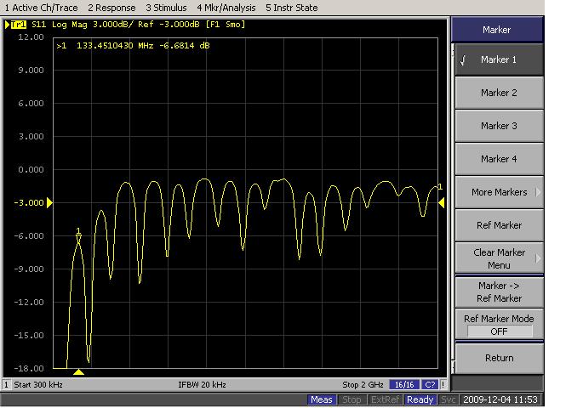Click the 12.00 y-axis top label

[31, 37]
